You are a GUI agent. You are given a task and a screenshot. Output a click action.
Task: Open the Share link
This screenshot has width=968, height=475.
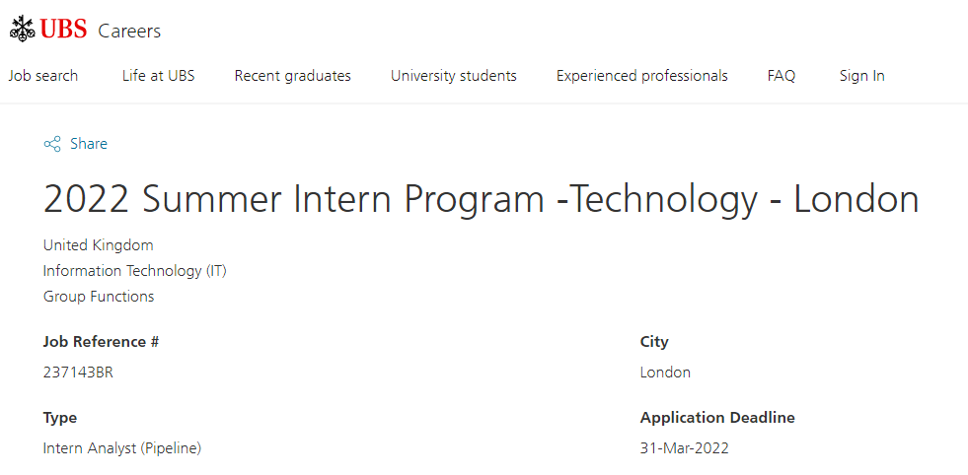click(x=88, y=144)
